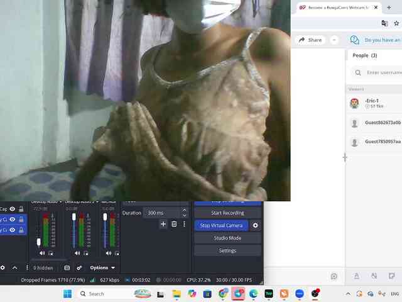402x302 pixels.
Task: Close the browser tab with X
Action: coord(376,8)
